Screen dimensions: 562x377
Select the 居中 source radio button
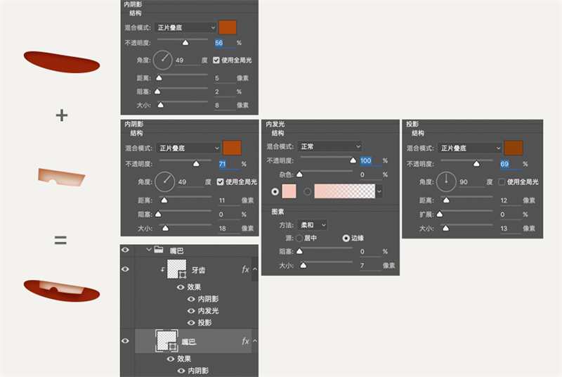(299, 238)
